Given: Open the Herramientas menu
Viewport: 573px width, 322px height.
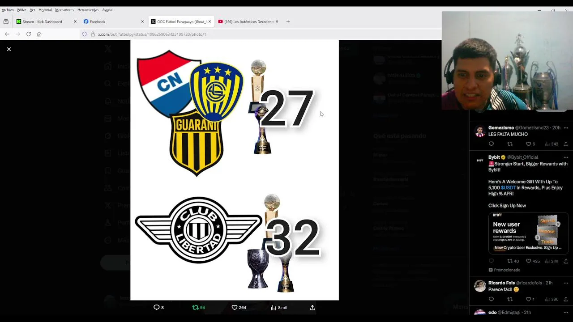Looking at the screenshot, I should pos(88,10).
